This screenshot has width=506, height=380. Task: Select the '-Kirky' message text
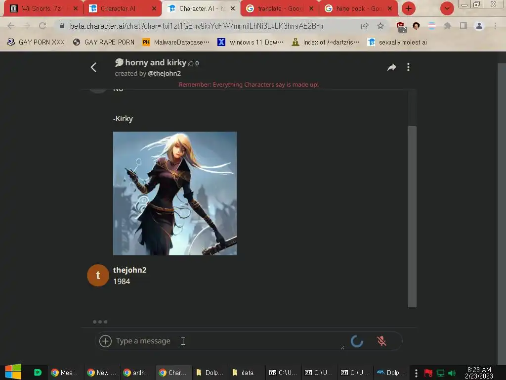tap(123, 119)
